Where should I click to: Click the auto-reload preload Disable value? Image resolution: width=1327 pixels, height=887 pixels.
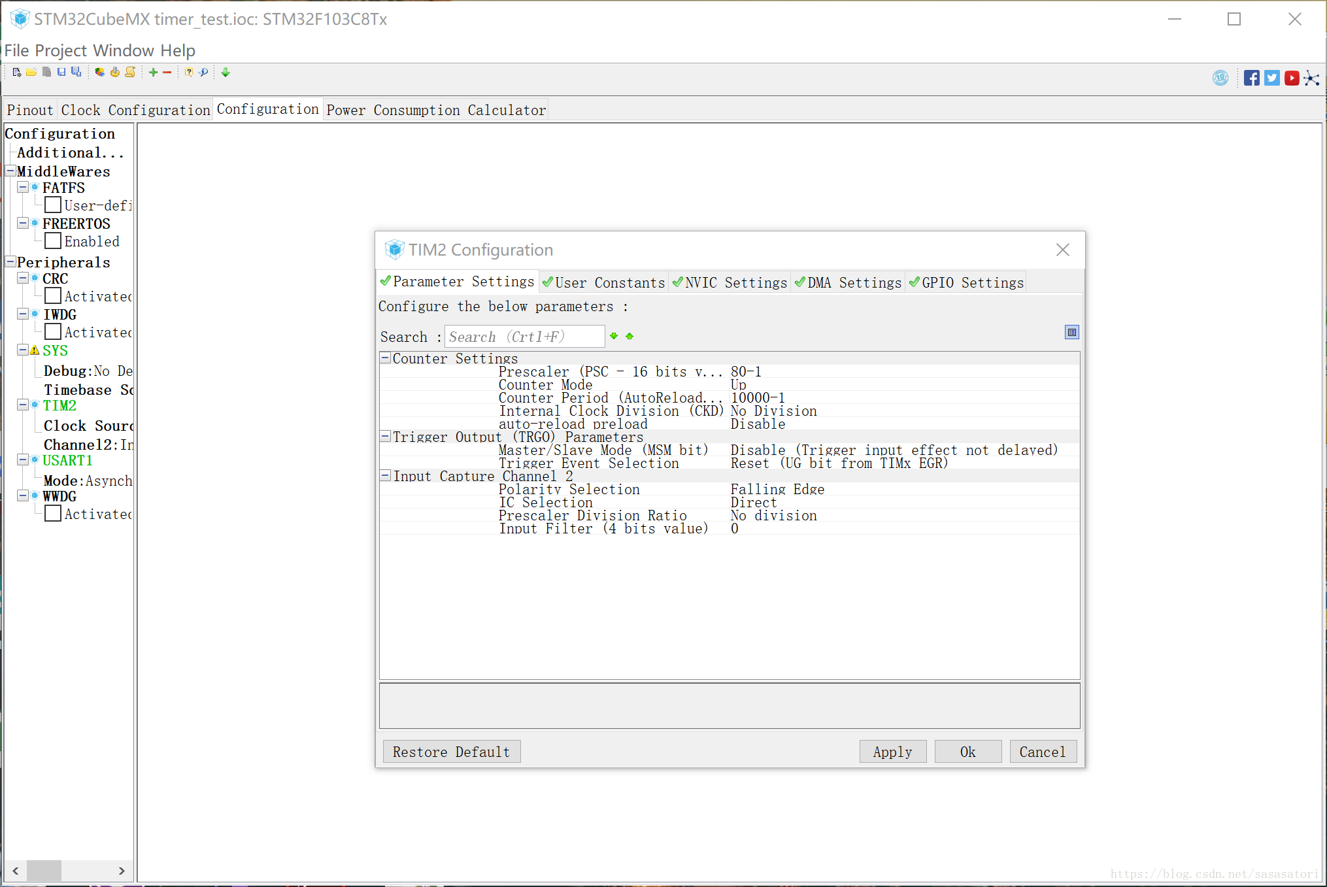[758, 424]
